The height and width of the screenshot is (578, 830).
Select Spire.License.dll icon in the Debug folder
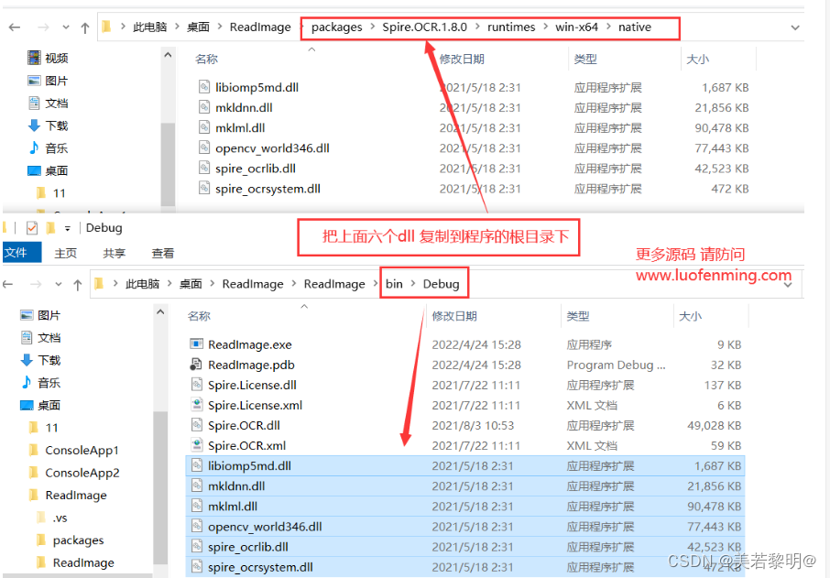tap(197, 385)
